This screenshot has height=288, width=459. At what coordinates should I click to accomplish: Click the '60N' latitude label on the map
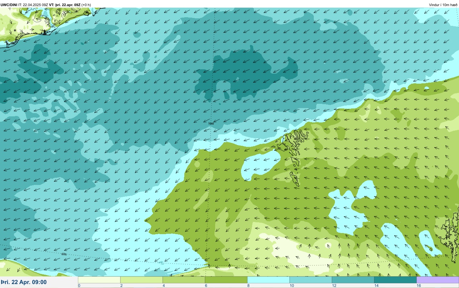64,254
